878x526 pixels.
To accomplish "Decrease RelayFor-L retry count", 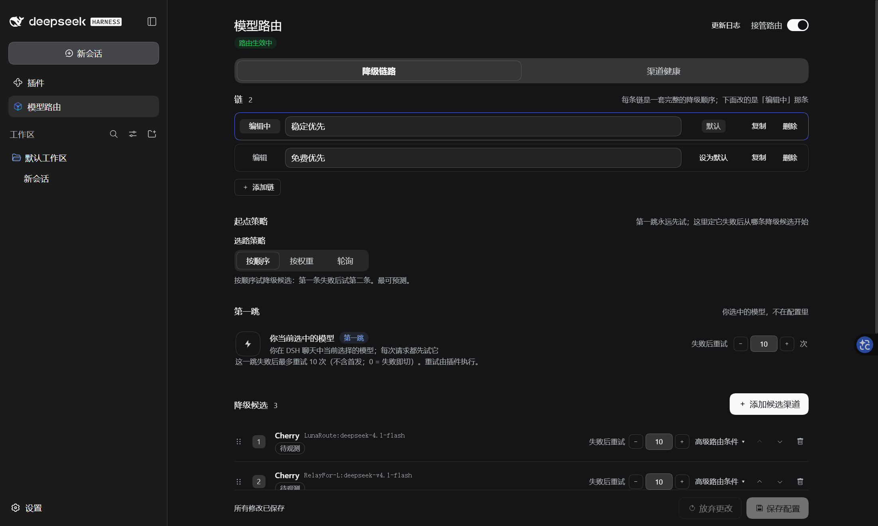I will (x=636, y=481).
